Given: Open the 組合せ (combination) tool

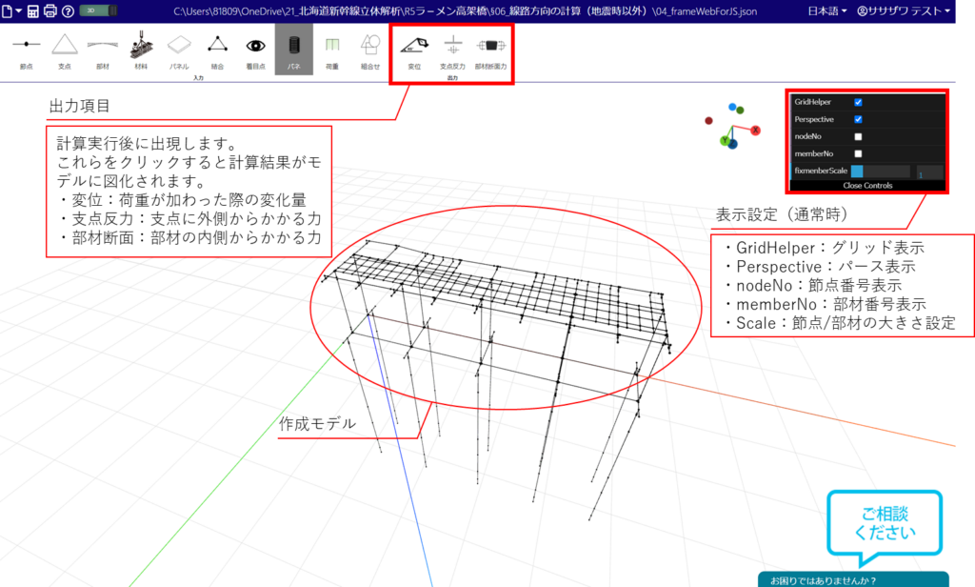Looking at the screenshot, I should pos(370,51).
